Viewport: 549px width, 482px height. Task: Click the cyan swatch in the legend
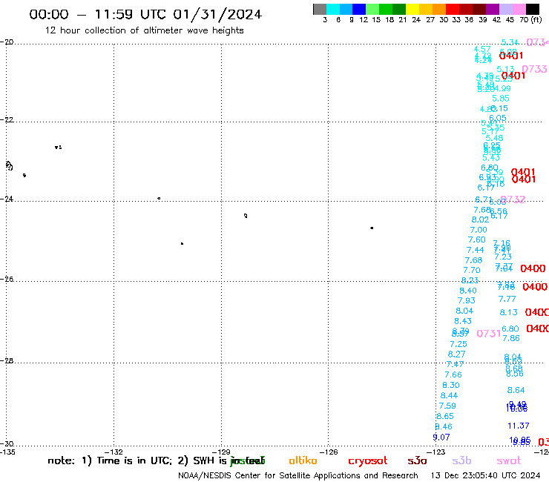(x=333, y=9)
